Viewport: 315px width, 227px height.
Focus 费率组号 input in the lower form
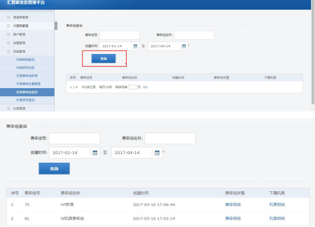(74, 138)
